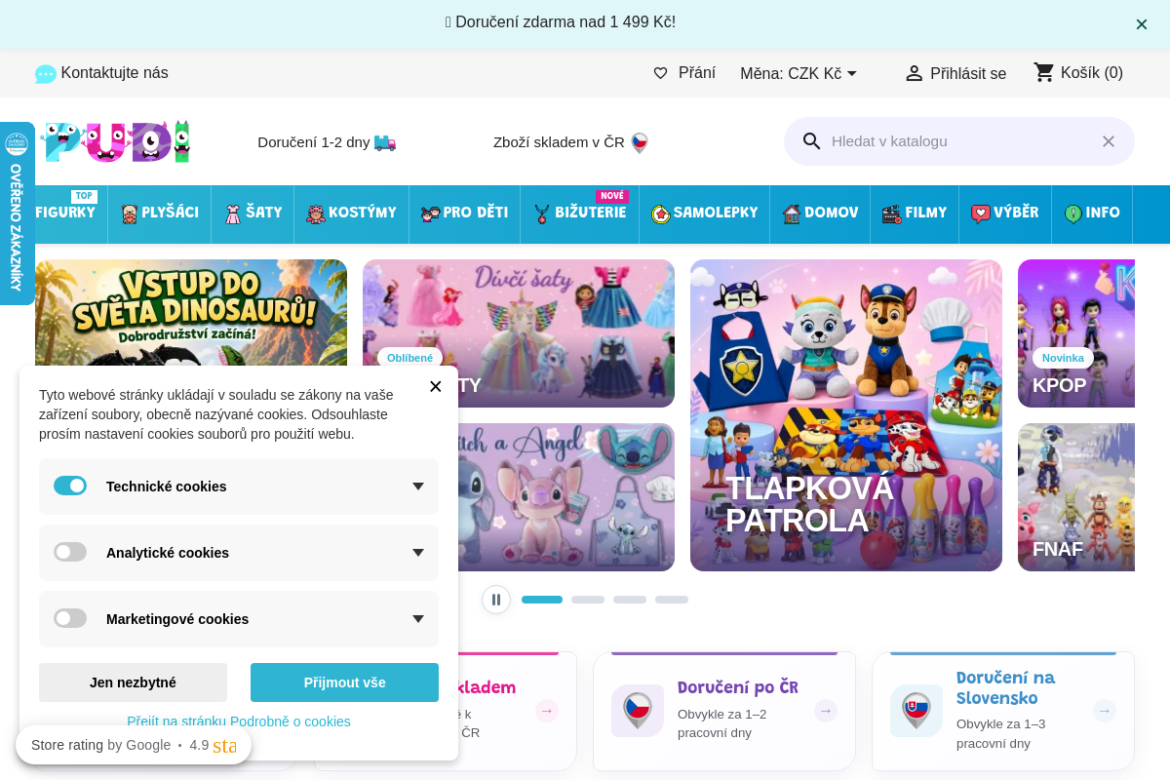Image resolution: width=1170 pixels, height=780 pixels.
Task: Click the delivery truck icon
Action: click(385, 142)
